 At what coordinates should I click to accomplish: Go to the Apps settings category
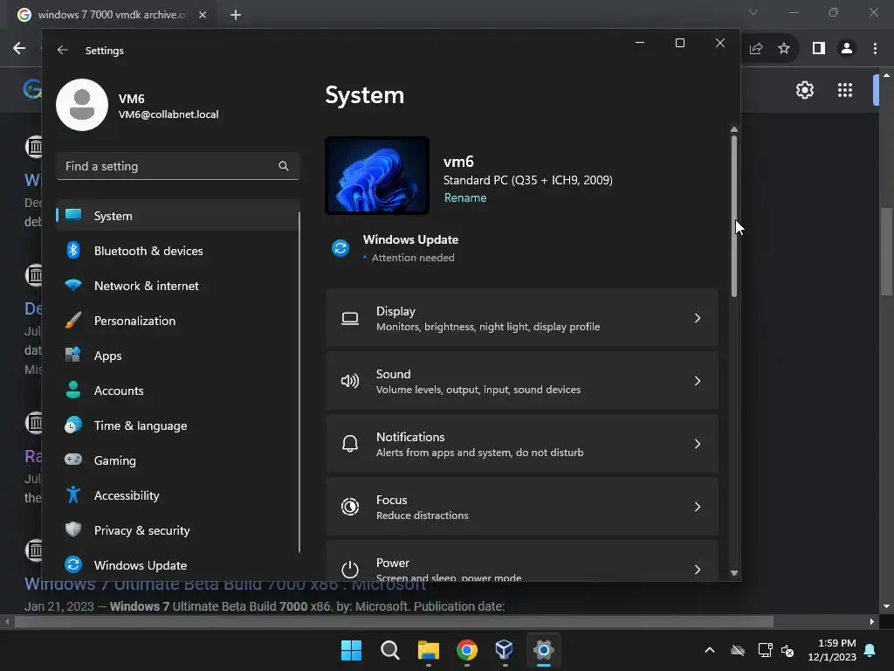coord(177,356)
